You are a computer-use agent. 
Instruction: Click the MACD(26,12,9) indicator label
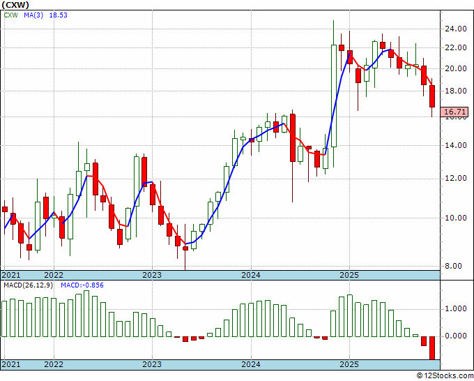[28, 285]
